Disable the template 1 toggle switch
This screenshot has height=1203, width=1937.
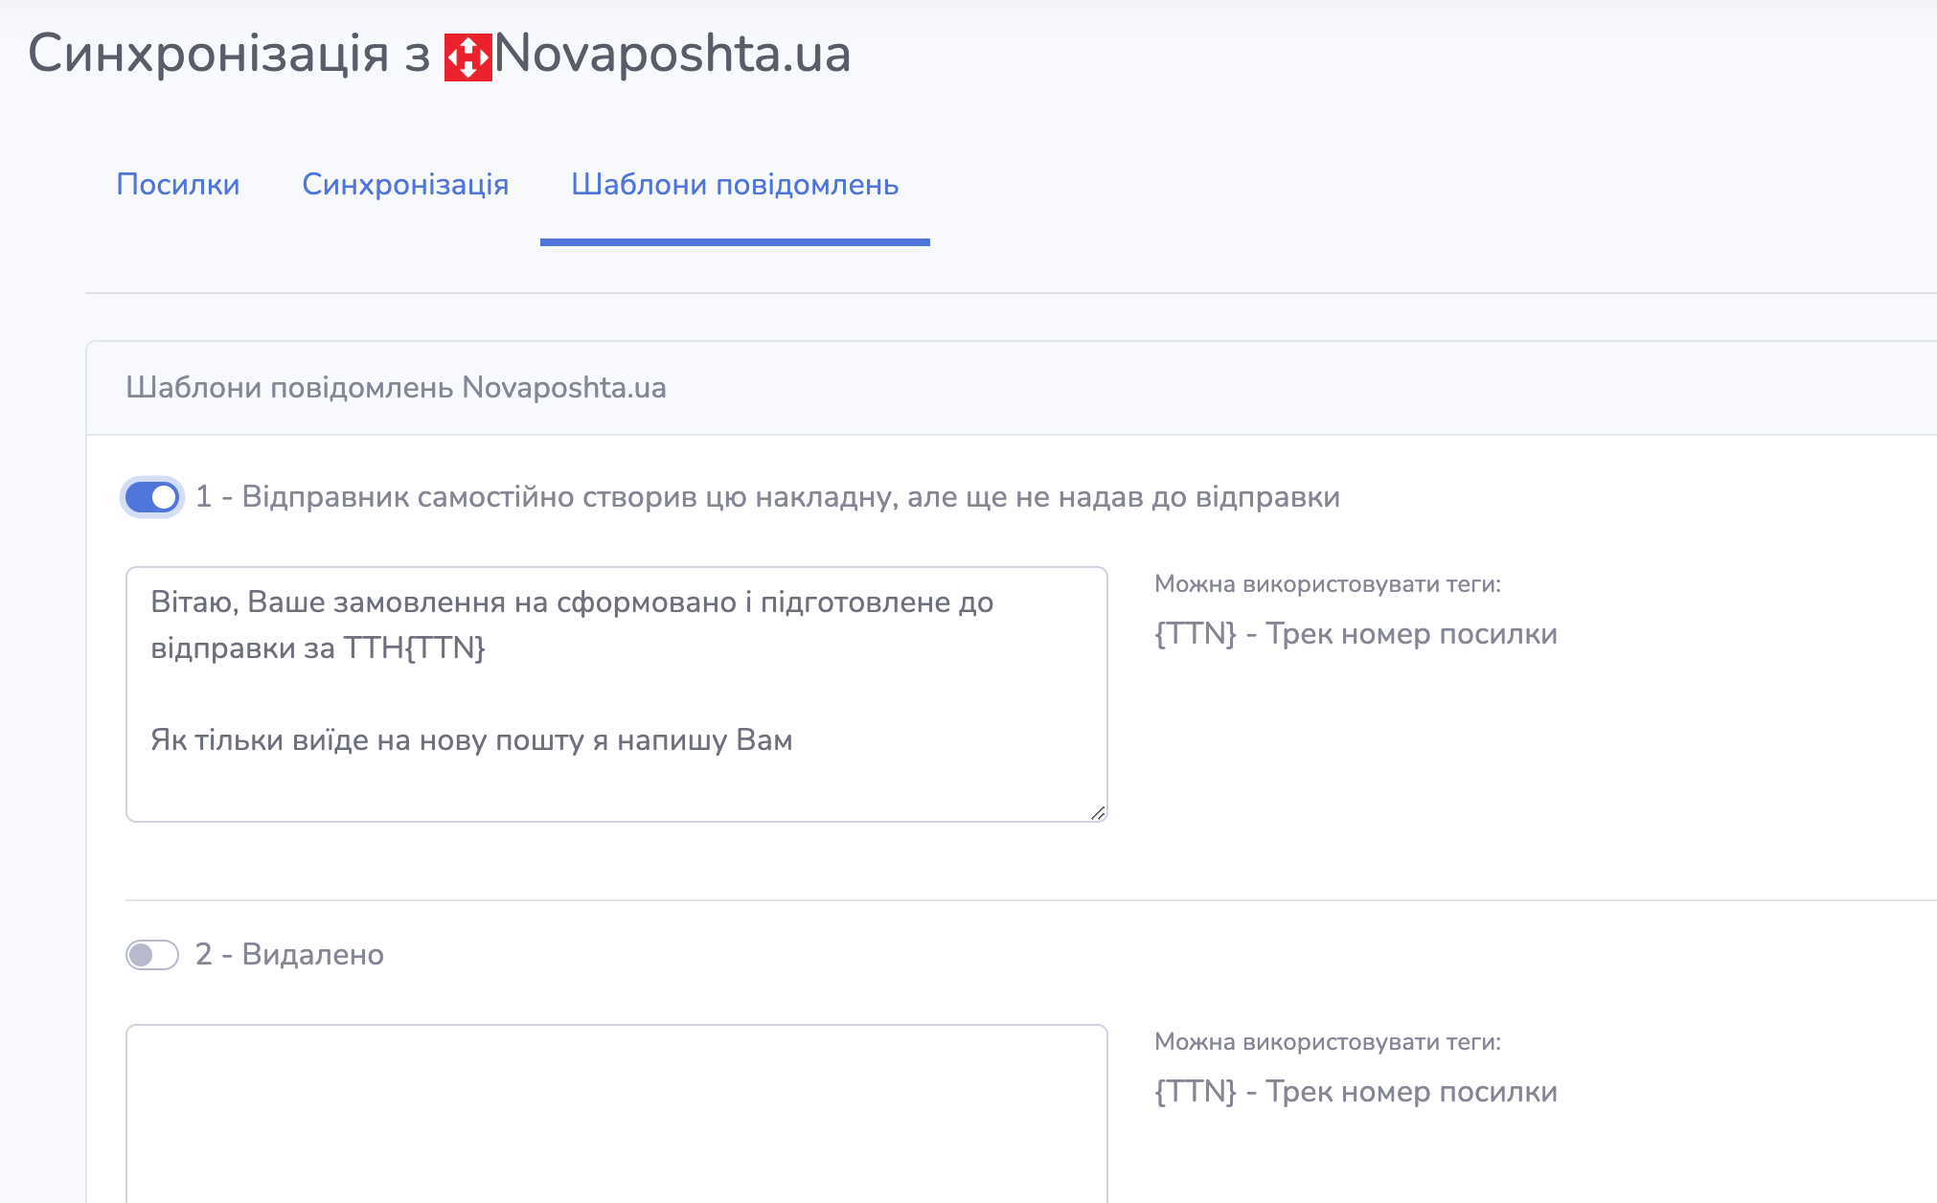[x=152, y=497]
